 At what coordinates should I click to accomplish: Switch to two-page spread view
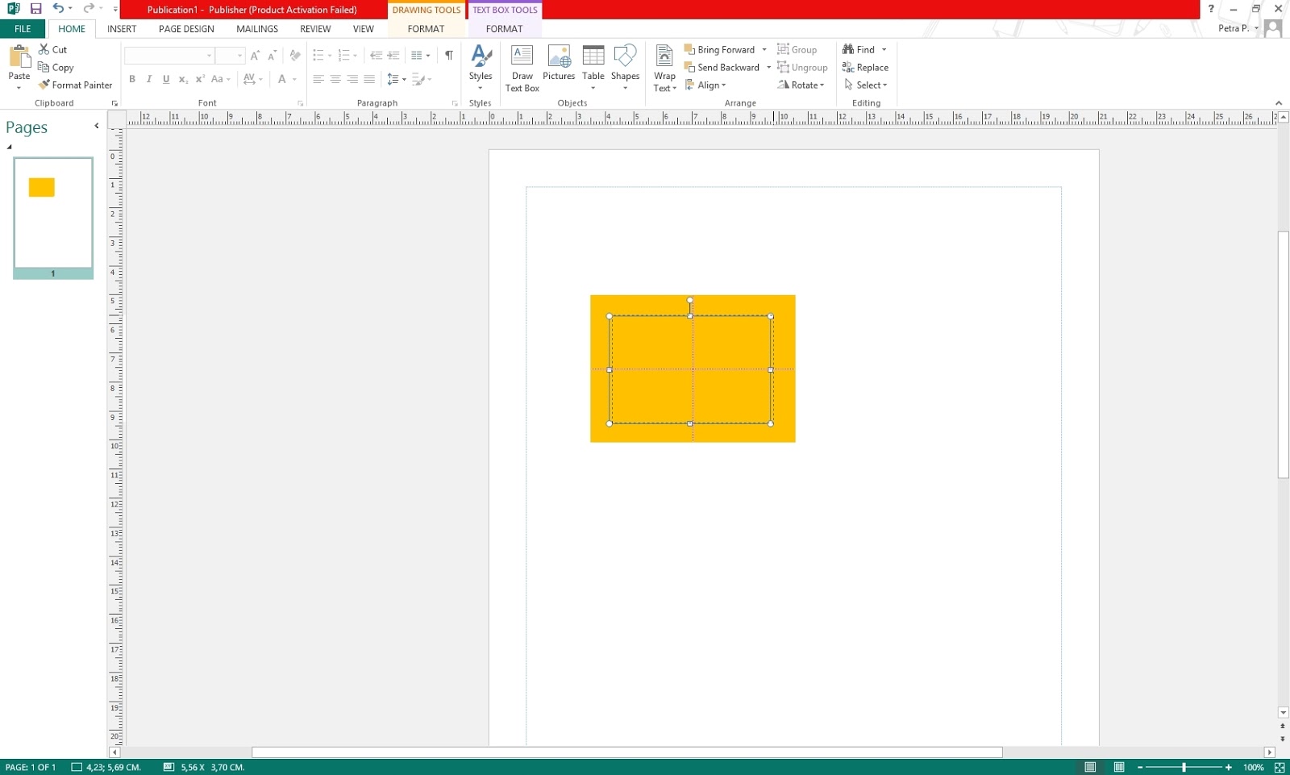[1119, 767]
